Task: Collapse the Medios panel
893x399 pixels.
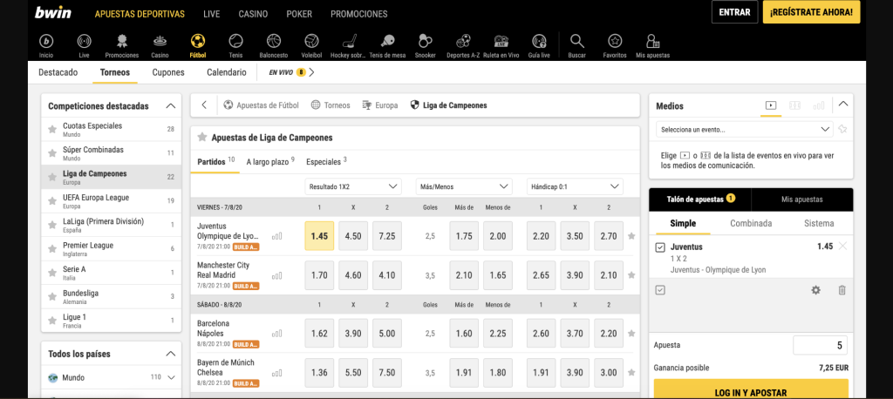Action: (843, 105)
